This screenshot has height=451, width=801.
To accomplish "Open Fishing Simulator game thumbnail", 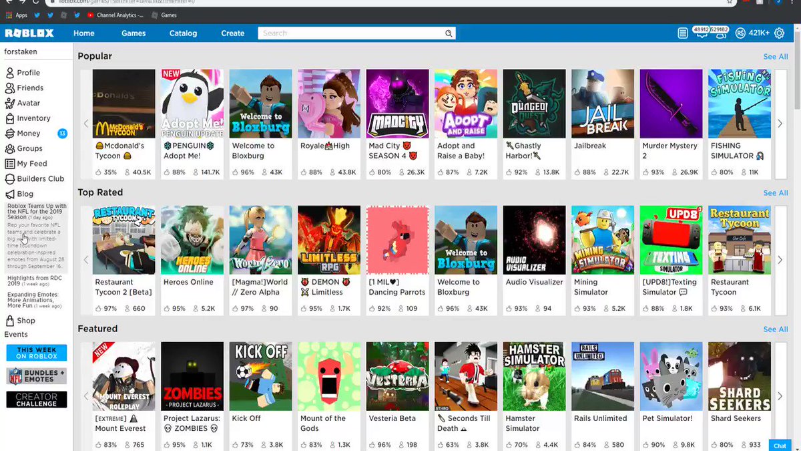I will (740, 104).
